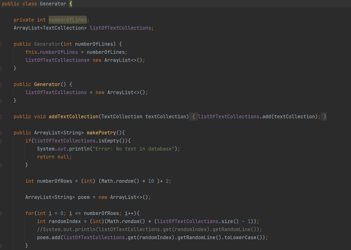Click the highlighted numberOfLines field declaration
The width and height of the screenshot is (351, 250).
[68, 20]
